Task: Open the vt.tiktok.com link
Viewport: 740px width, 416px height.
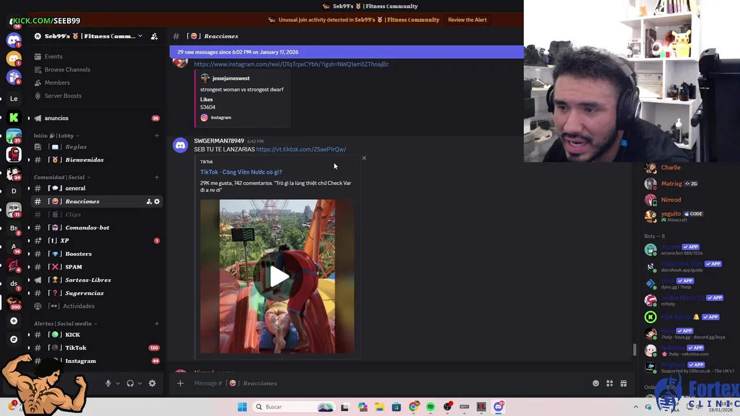Action: [301, 149]
